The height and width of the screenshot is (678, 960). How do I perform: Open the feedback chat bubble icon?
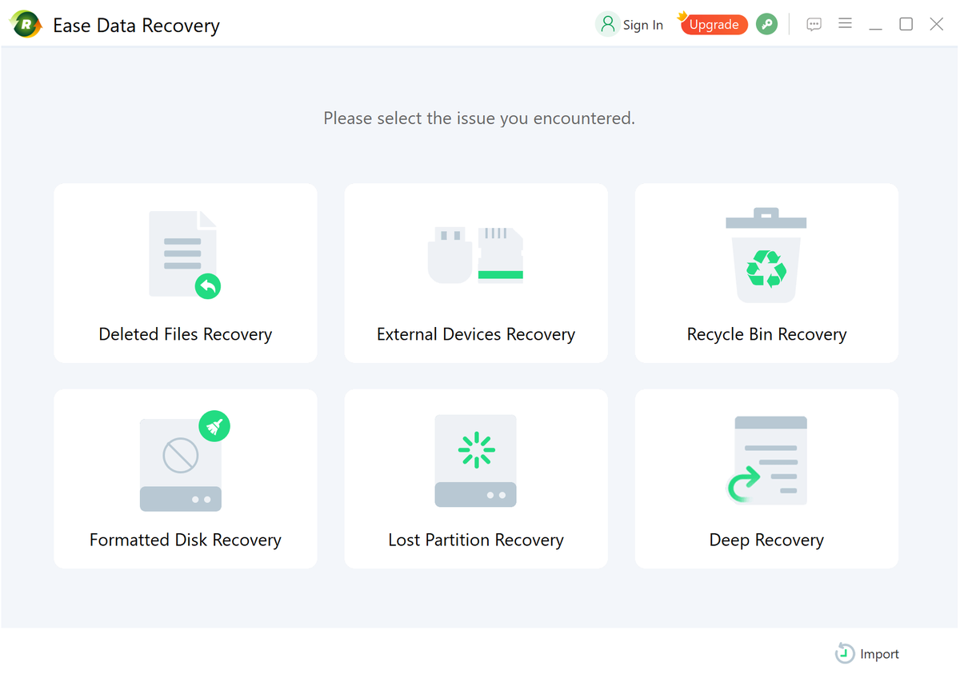(814, 24)
